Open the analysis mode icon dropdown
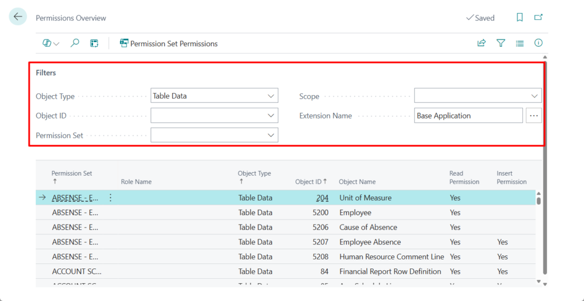This screenshot has width=584, height=301. pyautogui.click(x=51, y=43)
